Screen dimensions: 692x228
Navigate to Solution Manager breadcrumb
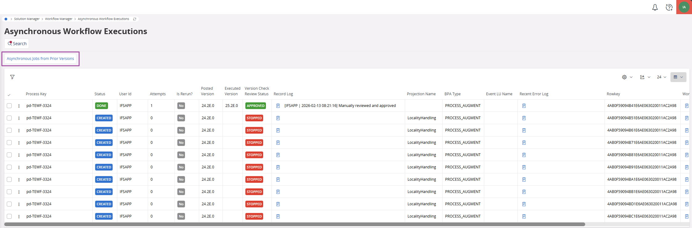click(27, 19)
